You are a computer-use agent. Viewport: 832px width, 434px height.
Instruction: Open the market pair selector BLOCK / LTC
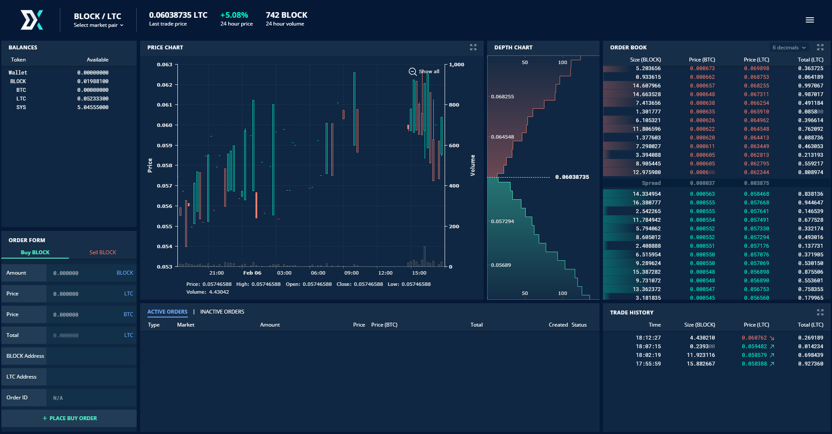click(x=98, y=20)
